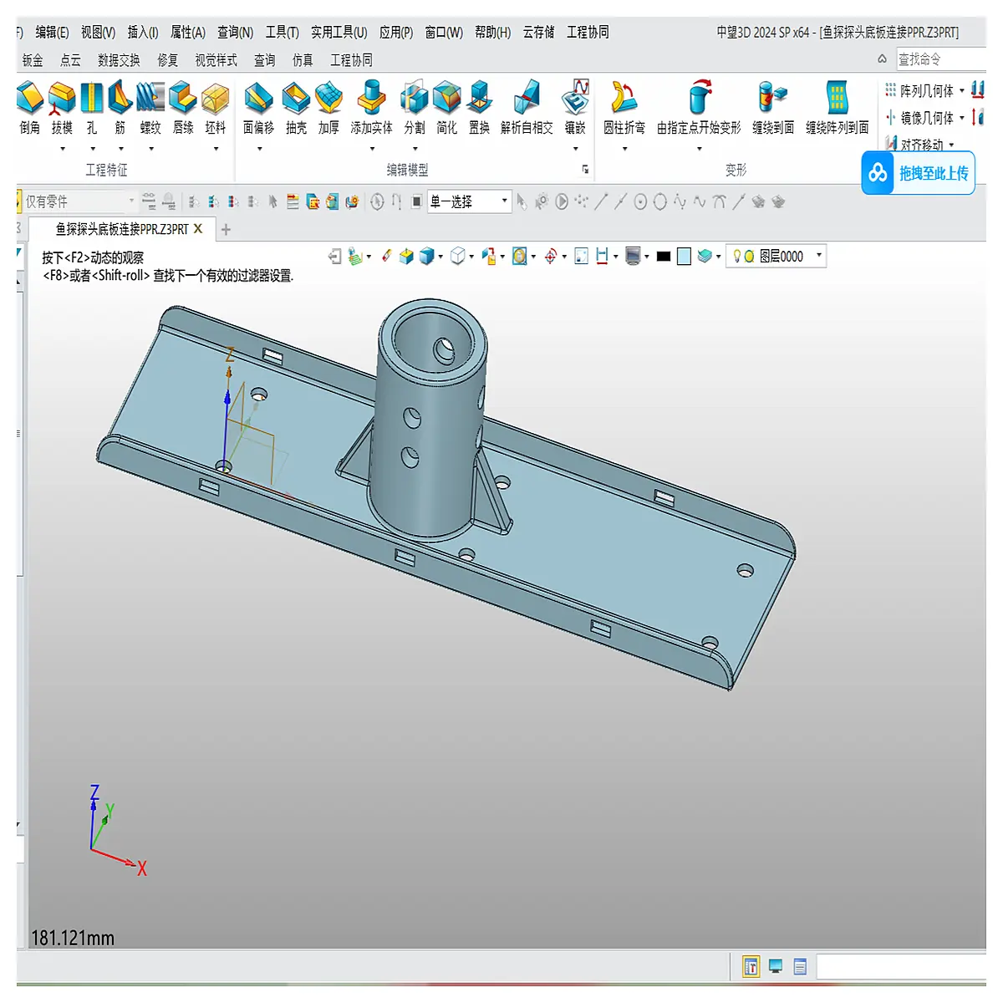The image size is (1003, 1003).
Task: Activate the 抽壳 (Shell) tool
Action: 296,108
